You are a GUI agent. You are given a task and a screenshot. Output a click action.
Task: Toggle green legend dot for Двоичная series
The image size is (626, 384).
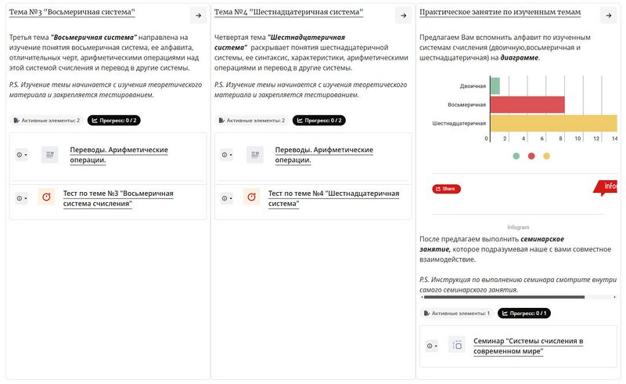pos(516,156)
